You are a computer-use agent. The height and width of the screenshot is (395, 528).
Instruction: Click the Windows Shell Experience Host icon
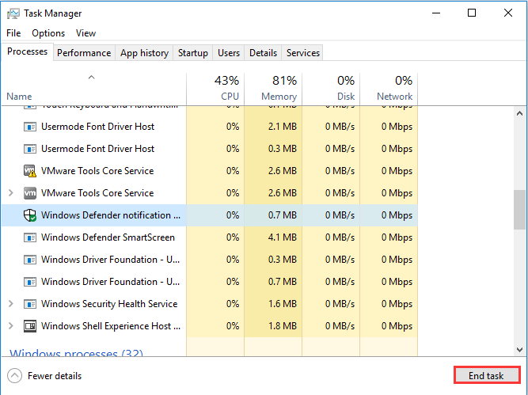(30, 326)
